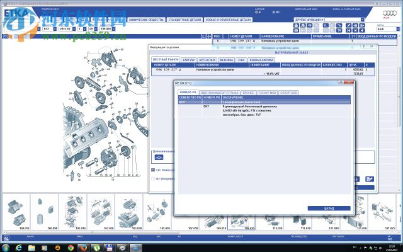
Task: Select the 'Южная Африка' market tab
Action: (x=261, y=60)
